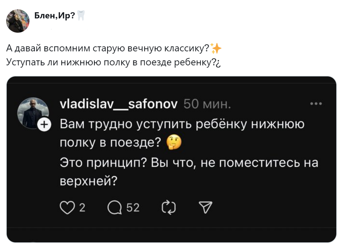The height and width of the screenshot is (245, 343).
Task: Click the "А давай вспомним" post text line
Action: coord(108,49)
